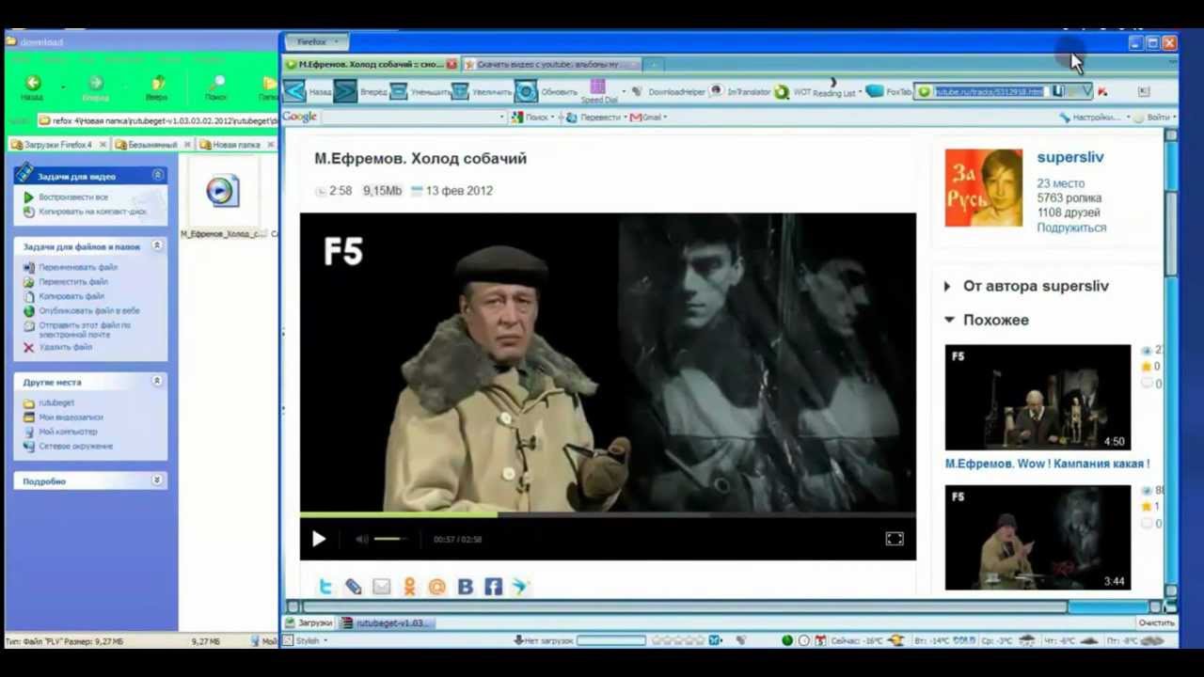Open Speed Dial purple icon
This screenshot has height=677, width=1204.
click(x=597, y=87)
